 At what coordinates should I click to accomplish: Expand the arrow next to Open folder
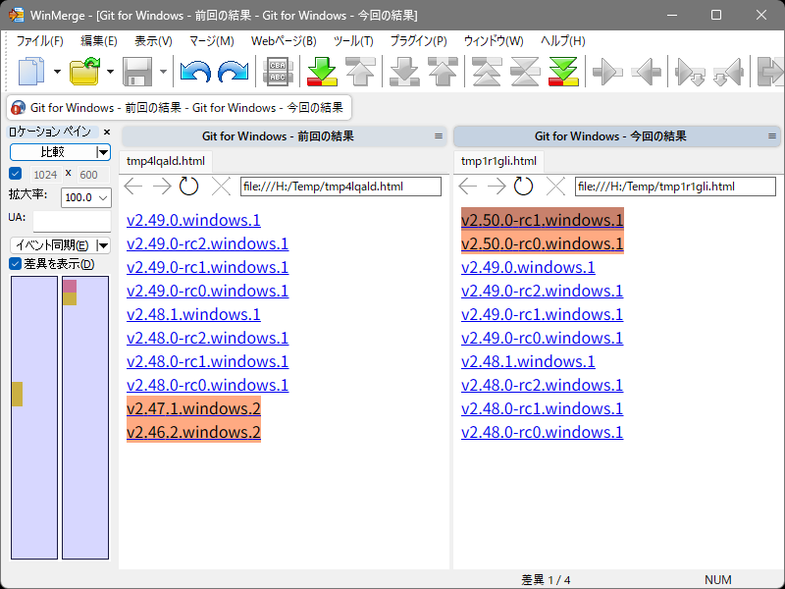tap(110, 72)
